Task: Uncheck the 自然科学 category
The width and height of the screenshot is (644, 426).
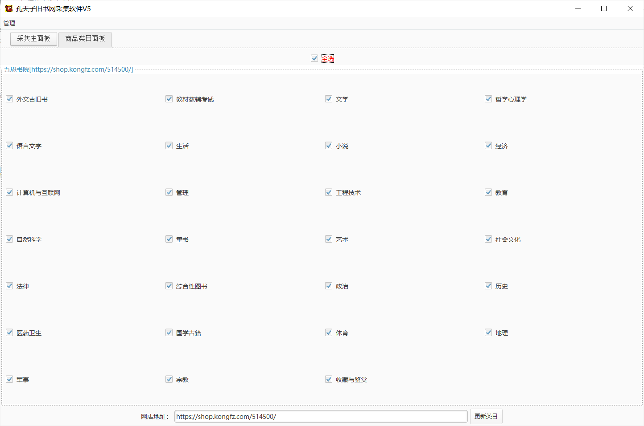Action: coord(9,239)
